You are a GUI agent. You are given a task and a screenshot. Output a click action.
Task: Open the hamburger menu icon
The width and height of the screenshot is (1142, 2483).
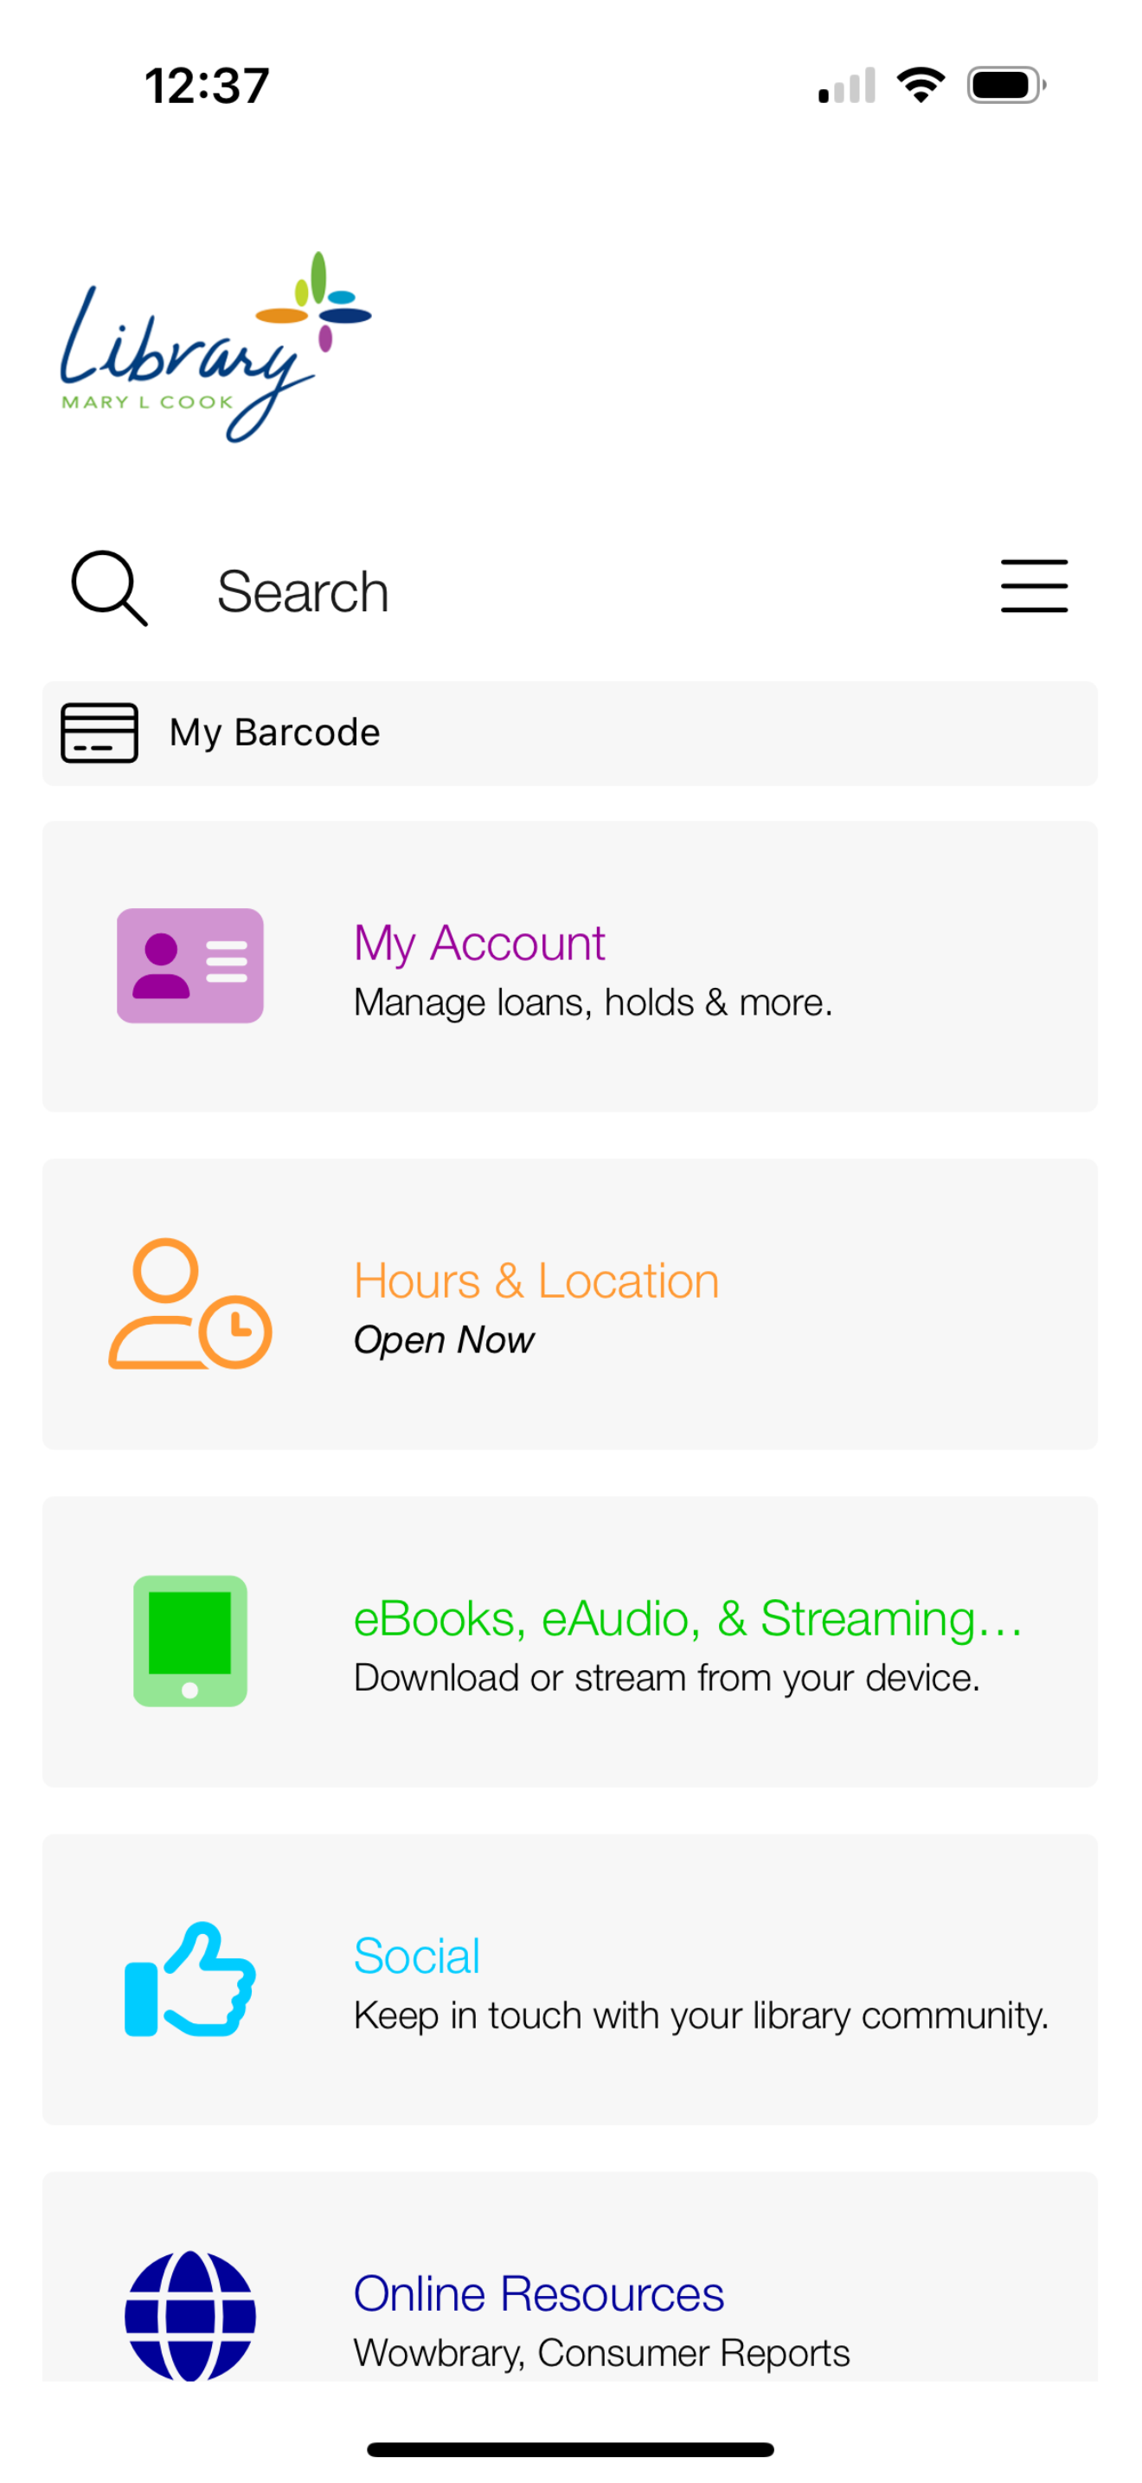point(1034,585)
